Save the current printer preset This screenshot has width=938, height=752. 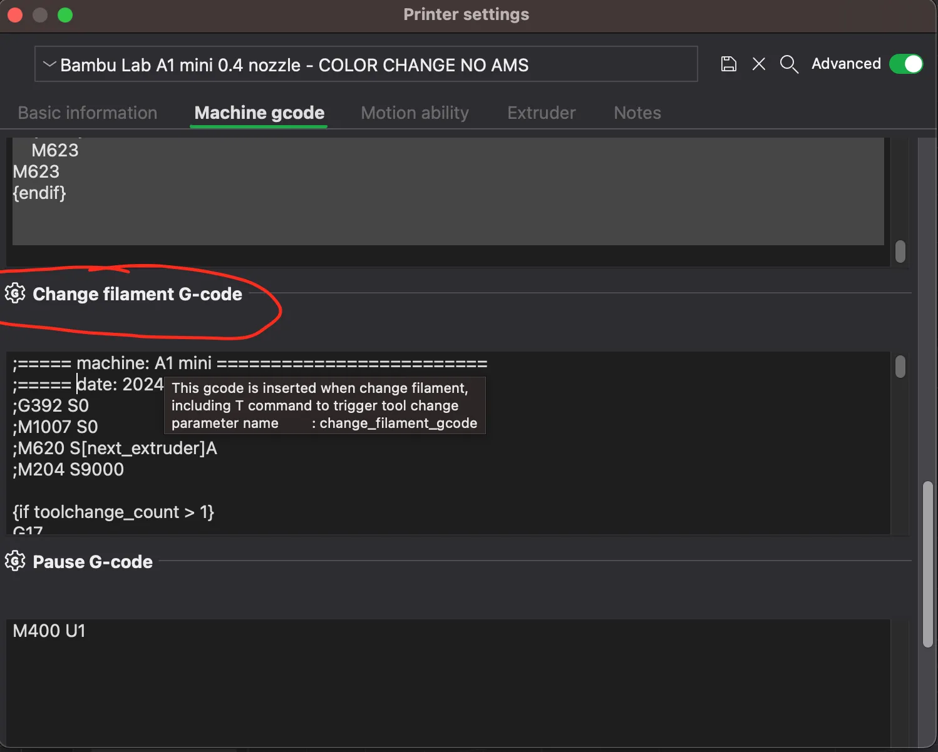click(728, 64)
